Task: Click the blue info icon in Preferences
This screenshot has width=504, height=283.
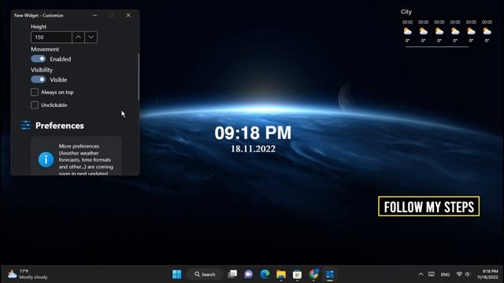Action: pos(46,160)
